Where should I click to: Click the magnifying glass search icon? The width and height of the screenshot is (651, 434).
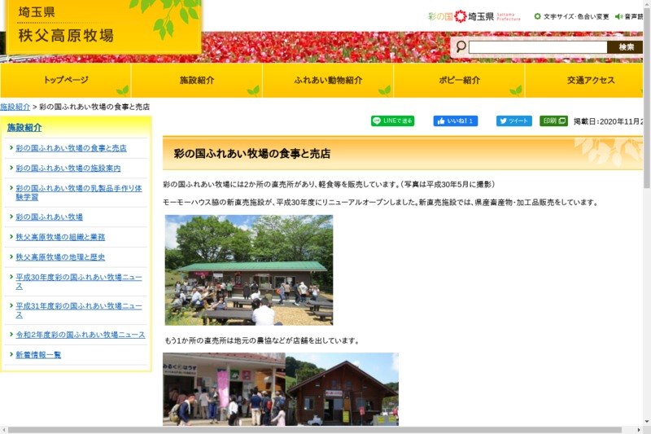click(461, 47)
